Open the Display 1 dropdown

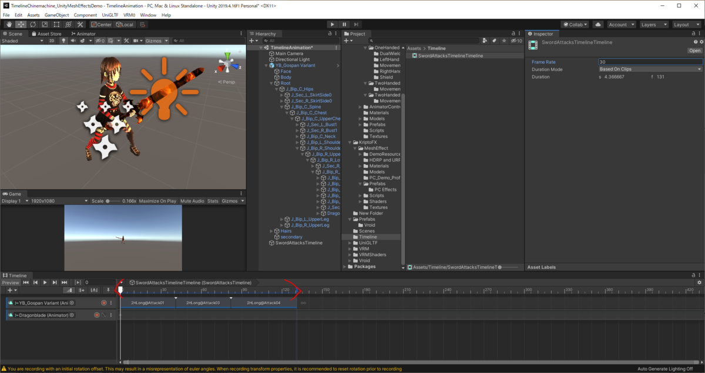(x=14, y=201)
